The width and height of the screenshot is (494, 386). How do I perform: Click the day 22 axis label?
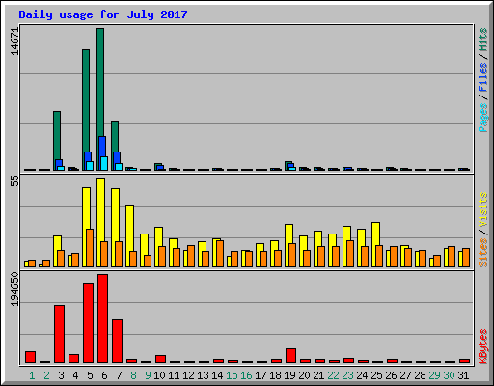333,375
